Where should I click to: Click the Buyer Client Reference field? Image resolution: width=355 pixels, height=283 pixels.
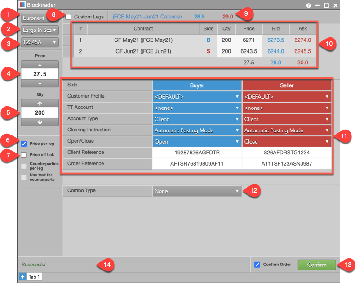click(197, 153)
